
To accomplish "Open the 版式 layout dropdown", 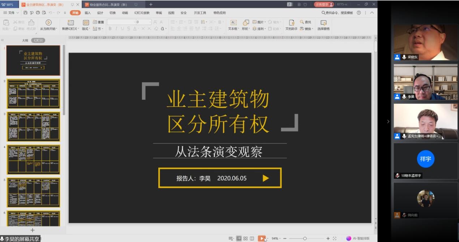I will [86, 29].
